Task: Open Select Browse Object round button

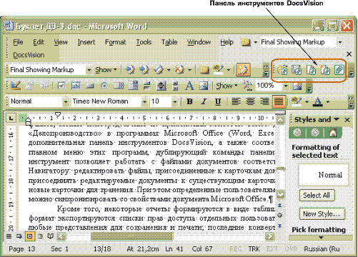Action: pyautogui.click(x=280, y=216)
